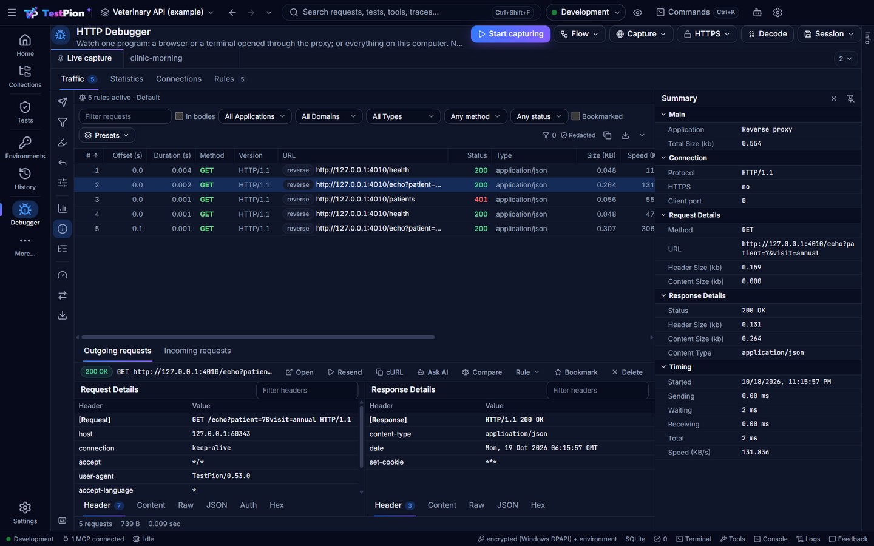Image resolution: width=874 pixels, height=546 pixels.
Task: Click the copy icon next to Redacted
Action: click(608, 135)
